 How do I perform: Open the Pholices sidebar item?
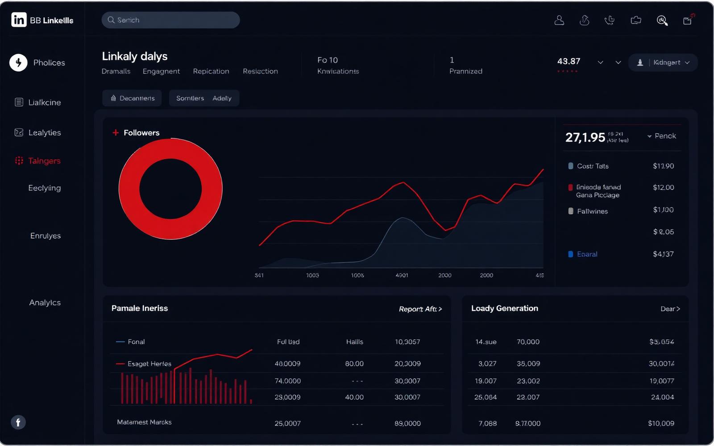click(x=38, y=62)
